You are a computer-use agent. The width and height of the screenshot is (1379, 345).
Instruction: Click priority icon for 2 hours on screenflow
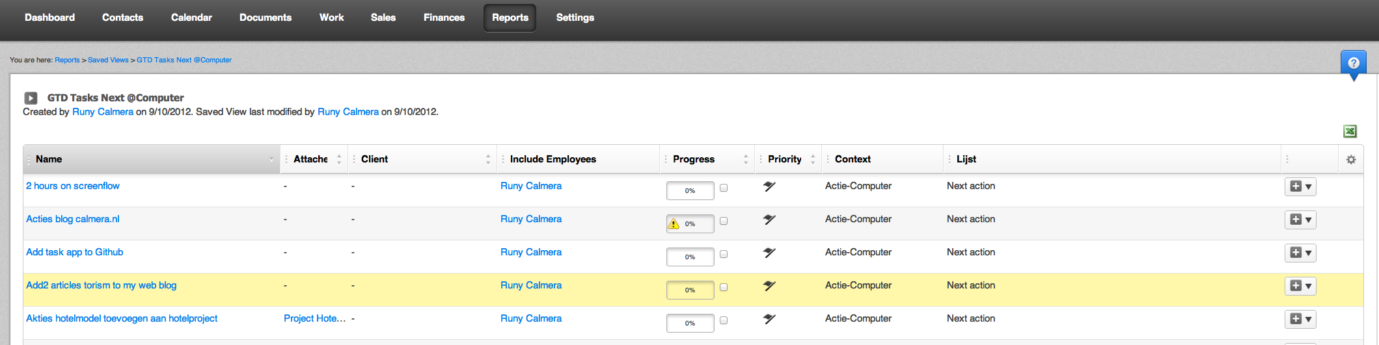click(769, 186)
